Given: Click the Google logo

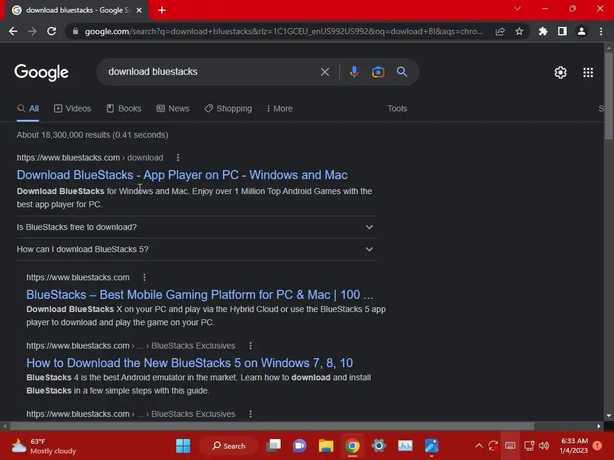Looking at the screenshot, I should (x=41, y=72).
